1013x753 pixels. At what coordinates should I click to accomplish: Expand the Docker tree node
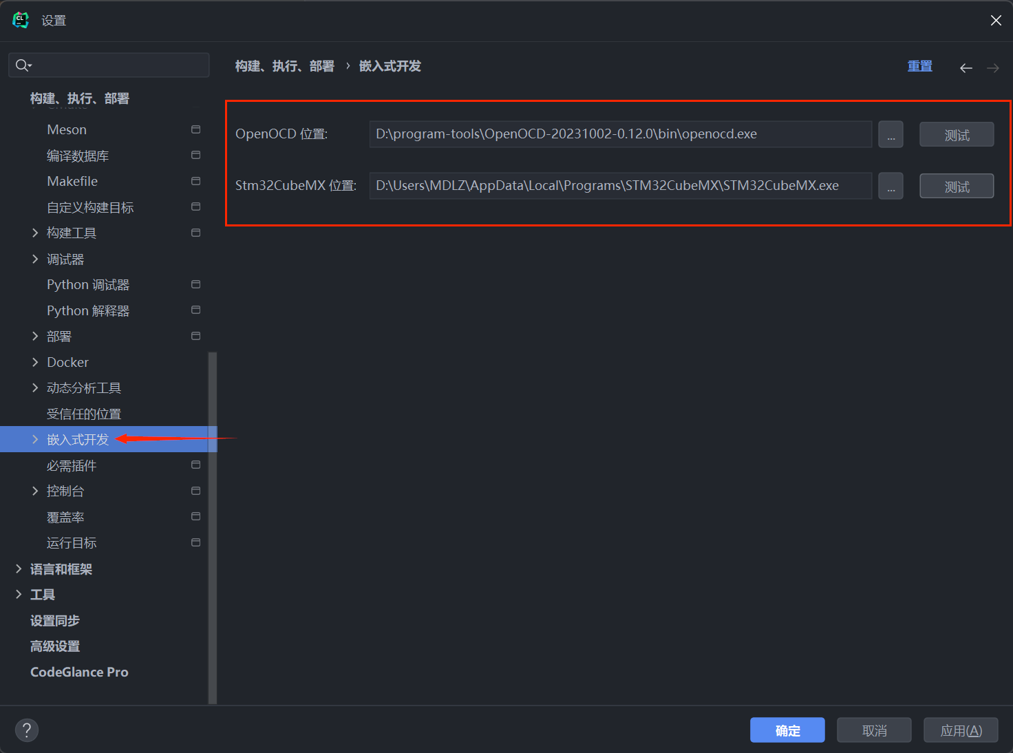pos(35,362)
